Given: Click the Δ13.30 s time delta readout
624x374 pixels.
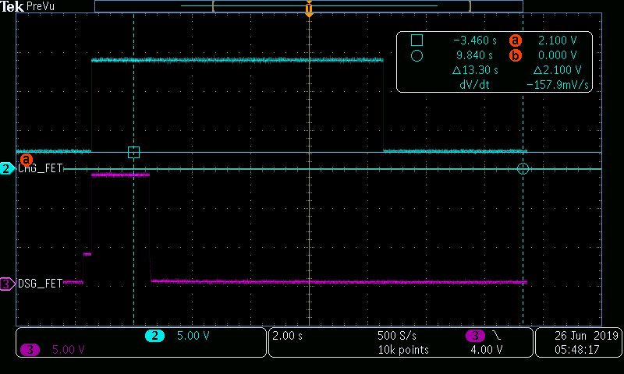Looking at the screenshot, I should (475, 70).
